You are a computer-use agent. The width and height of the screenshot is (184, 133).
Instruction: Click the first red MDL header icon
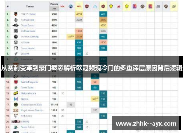coord(63,6)
